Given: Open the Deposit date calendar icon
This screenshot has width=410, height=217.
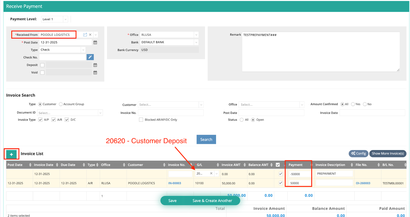Looking at the screenshot, I should (x=95, y=65).
